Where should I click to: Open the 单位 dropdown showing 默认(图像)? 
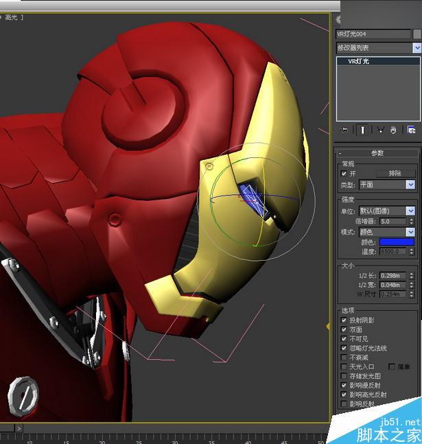(x=387, y=211)
